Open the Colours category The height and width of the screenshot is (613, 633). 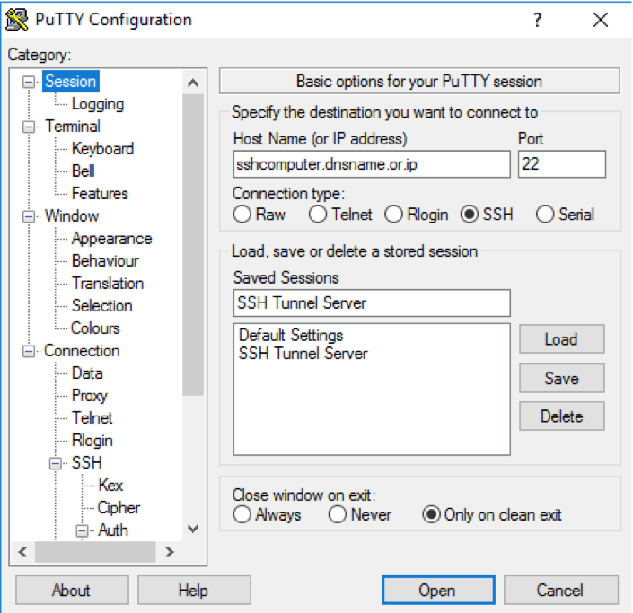(95, 328)
